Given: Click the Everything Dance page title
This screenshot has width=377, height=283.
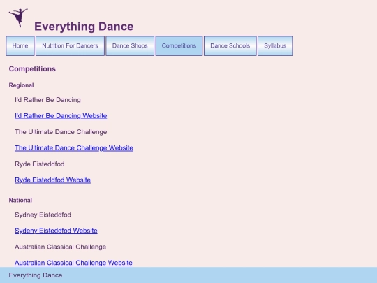Looking at the screenshot, I should pyautogui.click(x=84, y=27).
